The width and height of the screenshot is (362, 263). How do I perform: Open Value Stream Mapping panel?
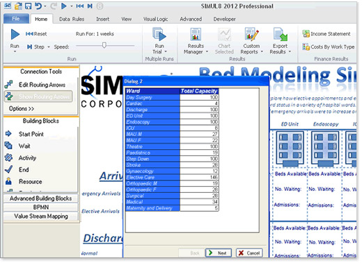tap(41, 217)
